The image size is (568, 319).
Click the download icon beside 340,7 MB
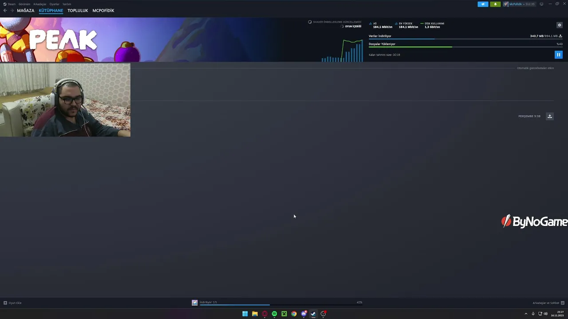[560, 36]
